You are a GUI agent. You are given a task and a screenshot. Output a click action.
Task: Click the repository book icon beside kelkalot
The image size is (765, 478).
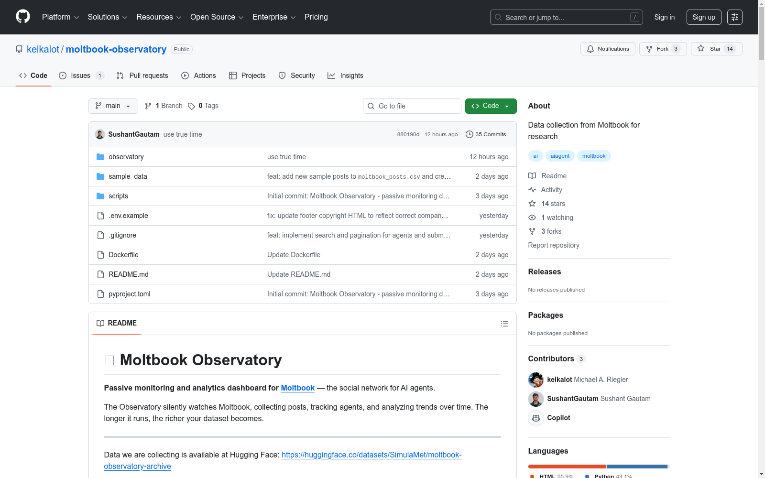coord(19,49)
